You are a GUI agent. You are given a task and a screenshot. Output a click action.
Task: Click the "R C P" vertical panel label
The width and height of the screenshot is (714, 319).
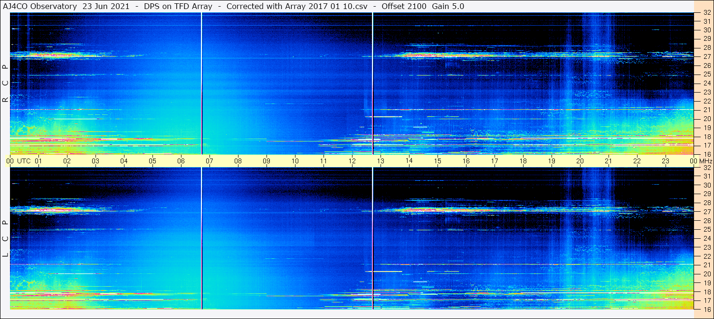click(x=6, y=84)
